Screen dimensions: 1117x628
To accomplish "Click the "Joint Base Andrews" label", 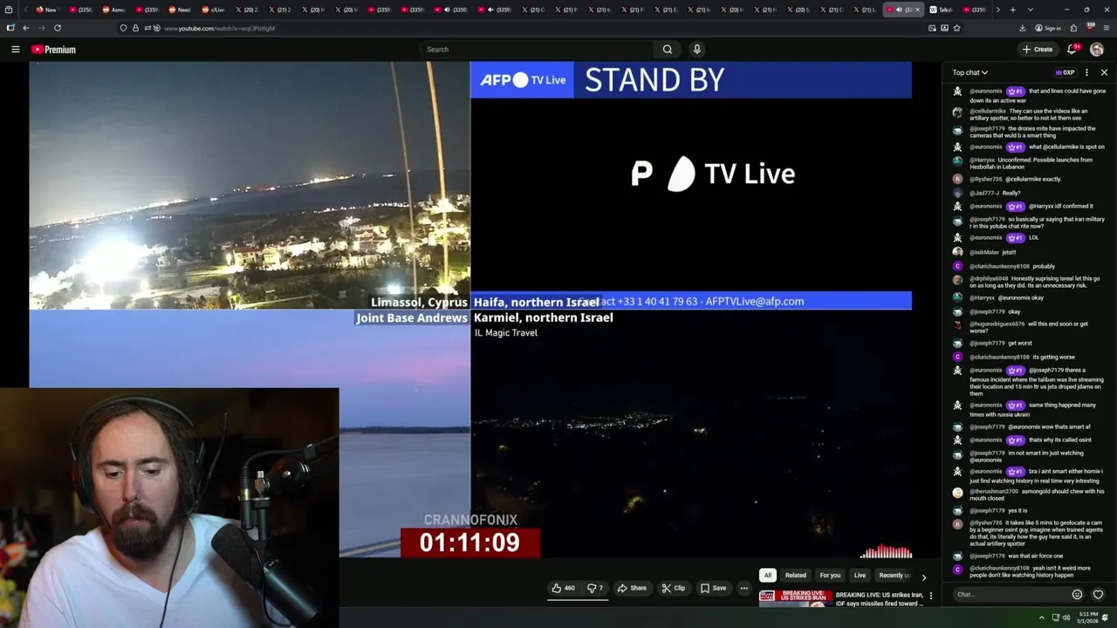I will (412, 317).
